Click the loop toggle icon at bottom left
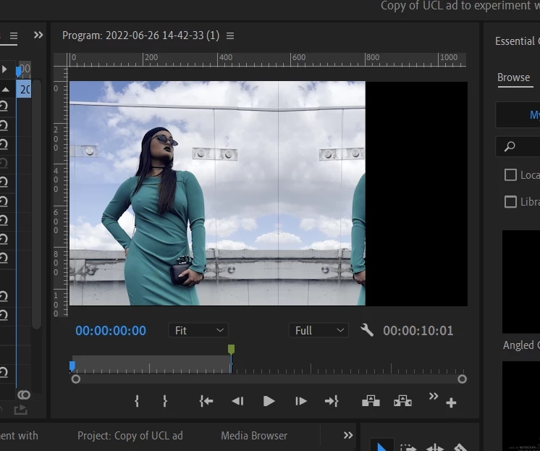This screenshot has width=540, height=451. click(24, 395)
